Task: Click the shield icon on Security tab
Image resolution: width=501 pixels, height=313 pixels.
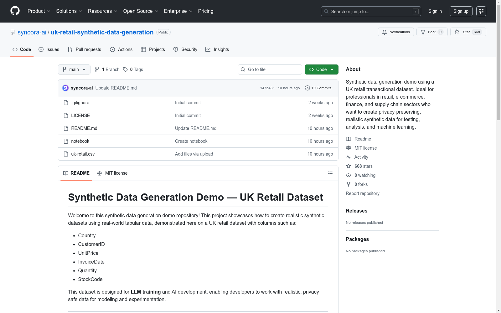Action: click(x=176, y=49)
